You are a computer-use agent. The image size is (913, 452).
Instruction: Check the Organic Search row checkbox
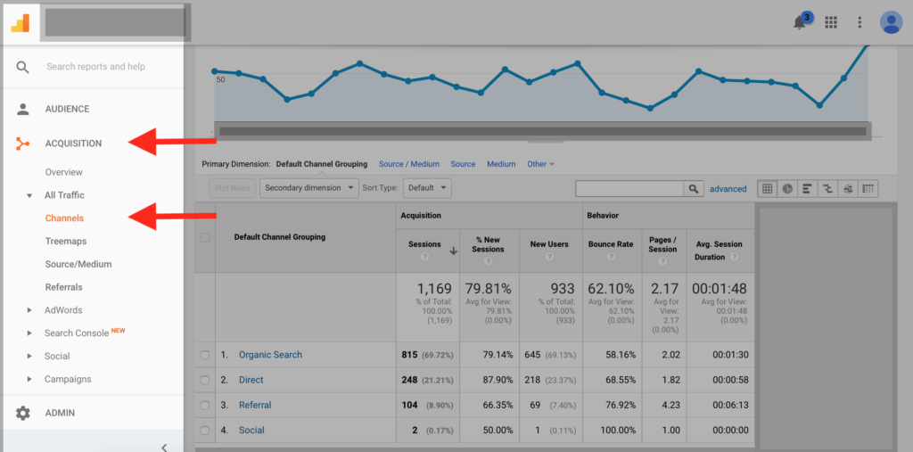click(205, 355)
